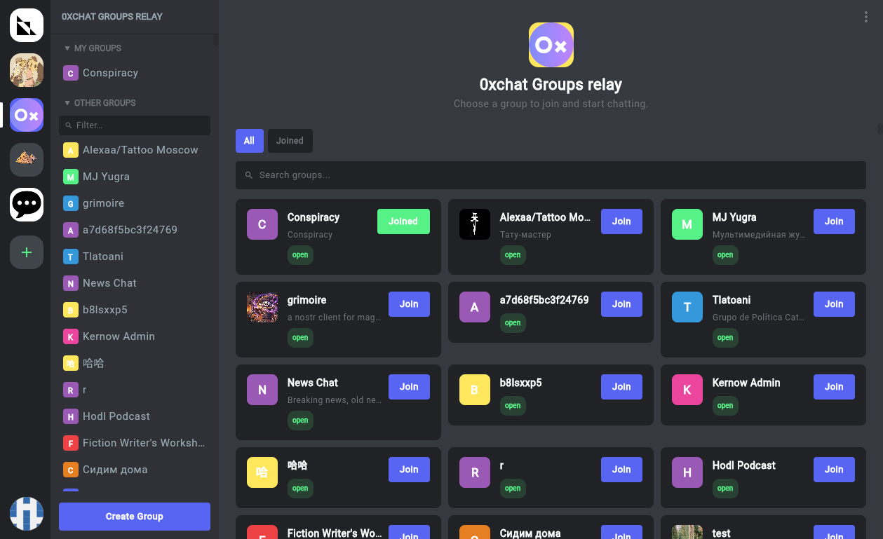The image size is (883, 539).
Task: Click the Create Group button
Action: (135, 517)
